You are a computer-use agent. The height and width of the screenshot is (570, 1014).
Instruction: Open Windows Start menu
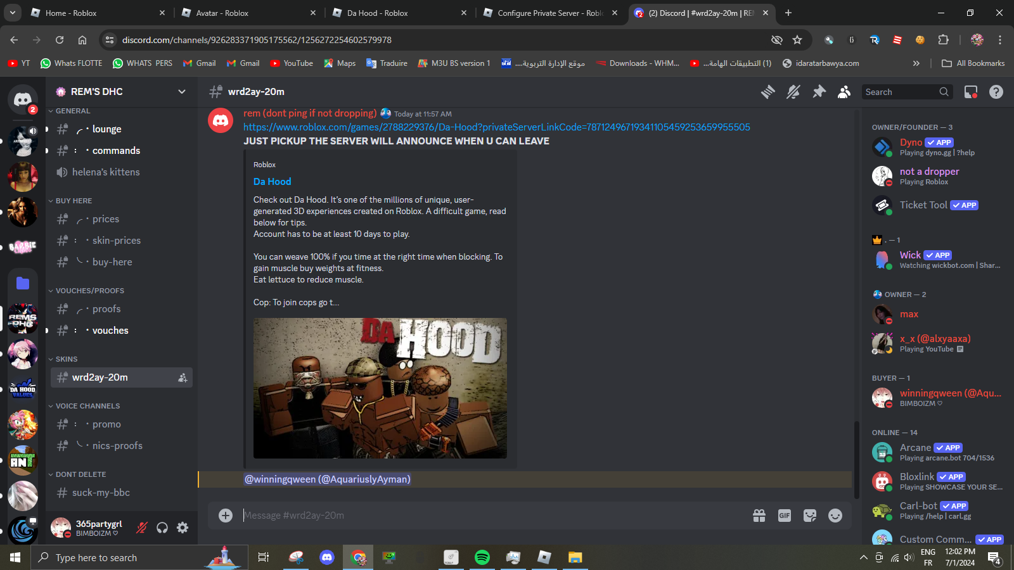(15, 557)
